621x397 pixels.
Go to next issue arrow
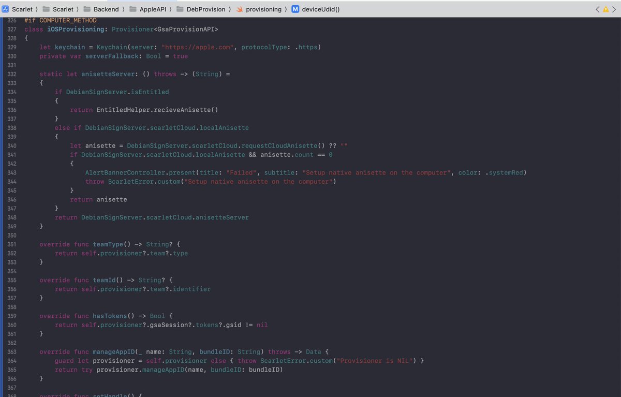(614, 9)
